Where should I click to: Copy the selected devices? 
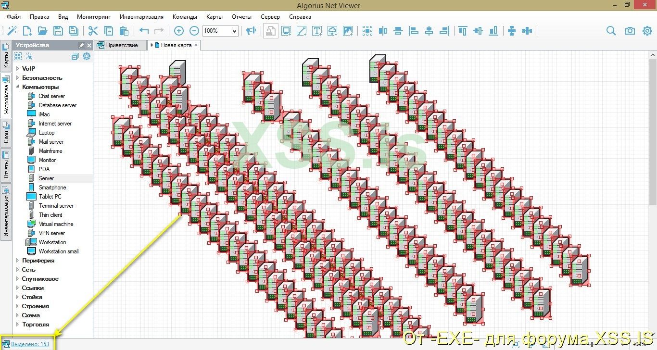109,31
